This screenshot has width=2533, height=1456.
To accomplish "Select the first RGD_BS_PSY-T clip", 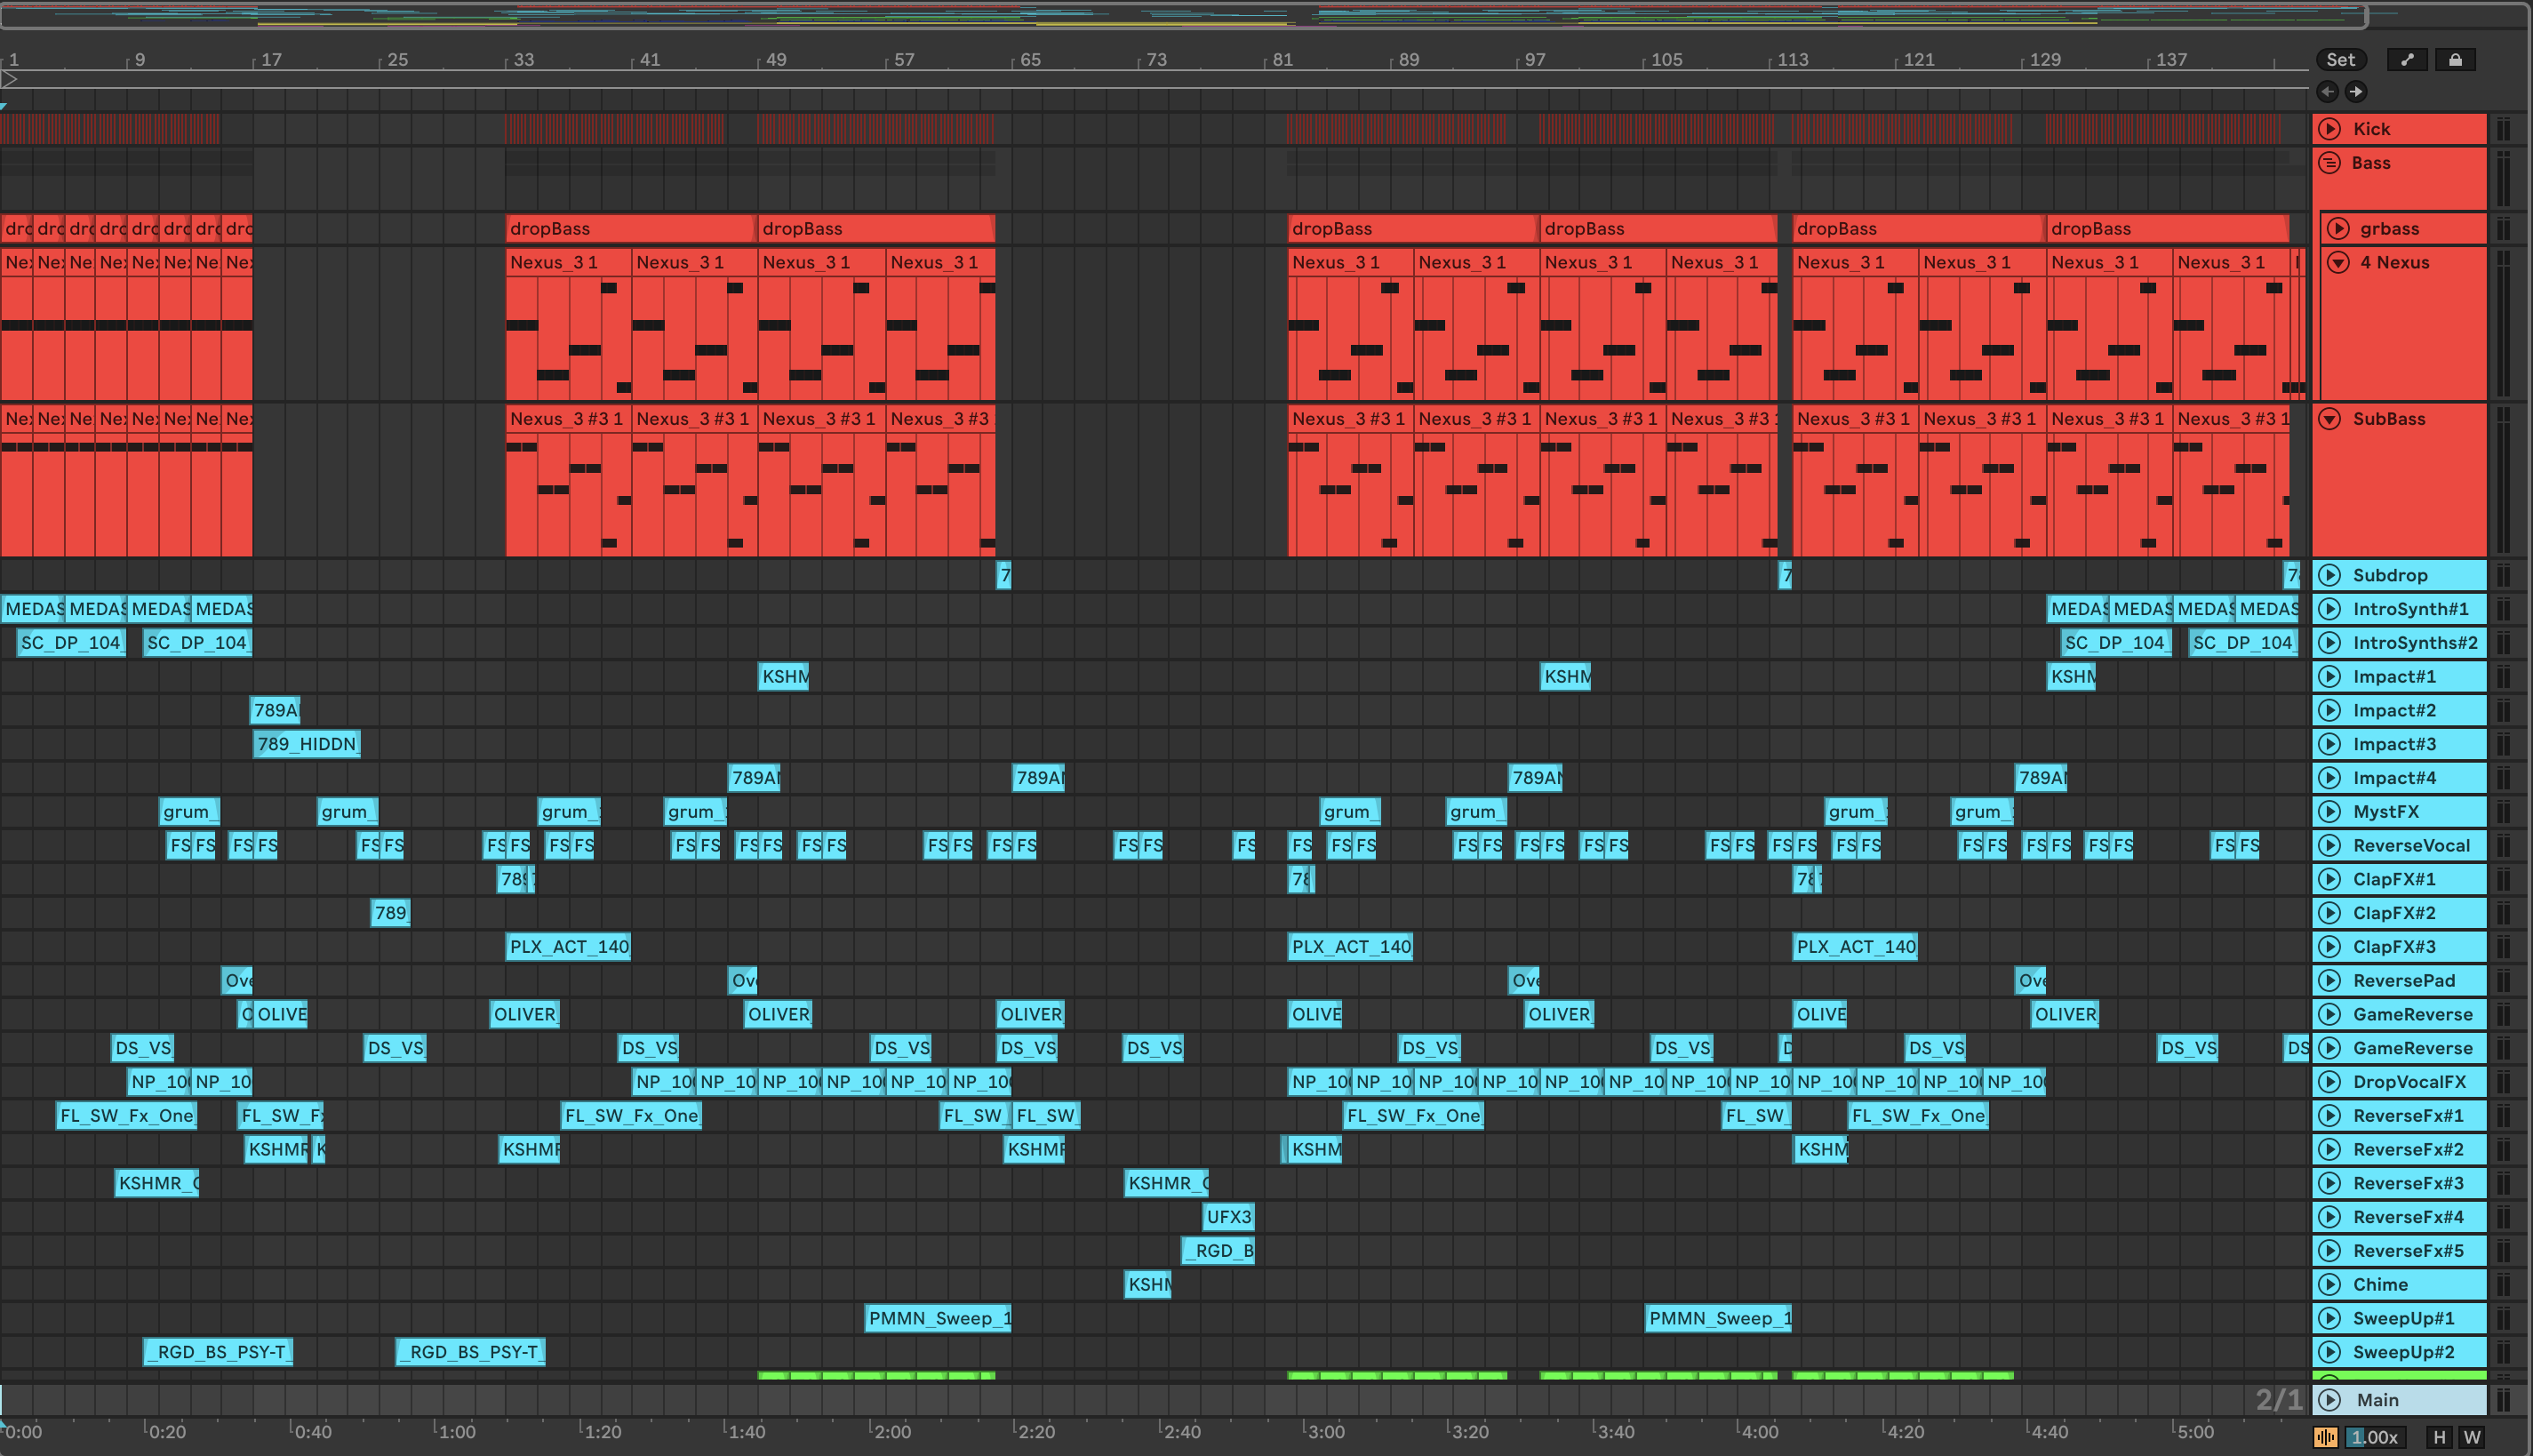I will tap(219, 1353).
